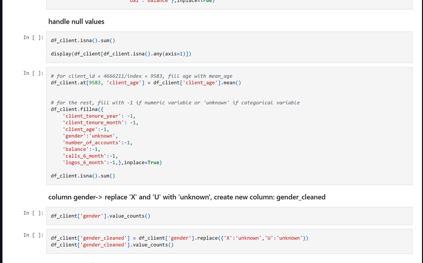Click the In [ ]: prompt of the value_counts cell
The image size is (423, 263).
coord(33,213)
